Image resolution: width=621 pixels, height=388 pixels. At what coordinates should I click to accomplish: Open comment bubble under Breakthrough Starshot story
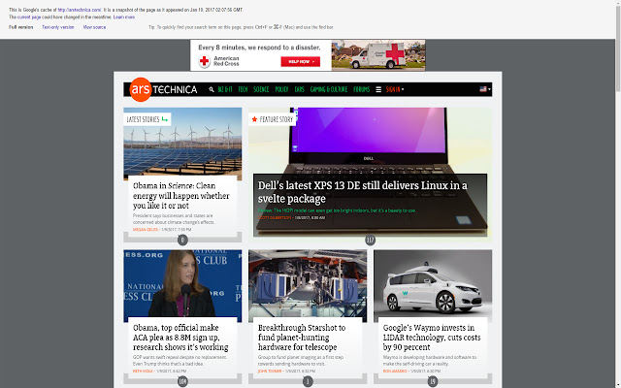coord(308,381)
